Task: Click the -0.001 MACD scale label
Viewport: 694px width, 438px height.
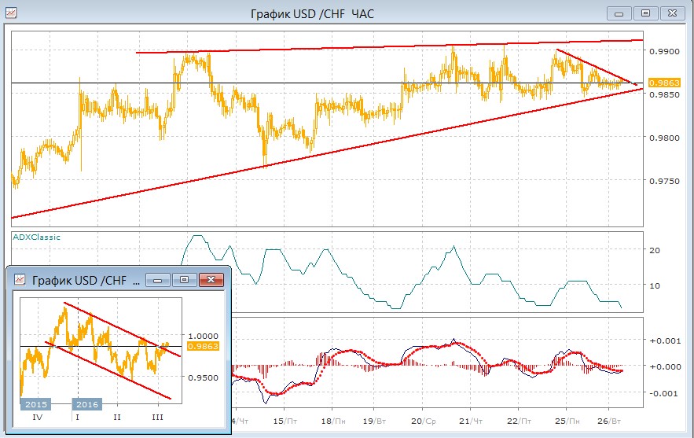Action: pos(663,393)
